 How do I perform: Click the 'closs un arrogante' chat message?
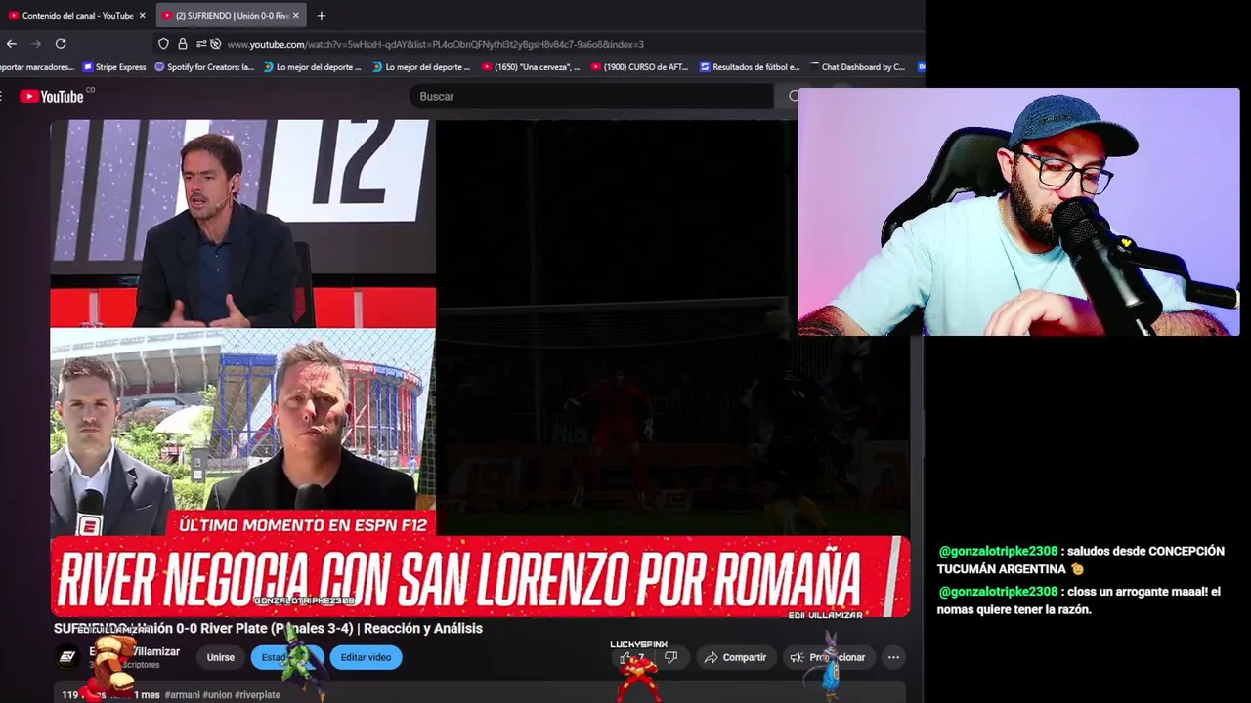point(1079,600)
